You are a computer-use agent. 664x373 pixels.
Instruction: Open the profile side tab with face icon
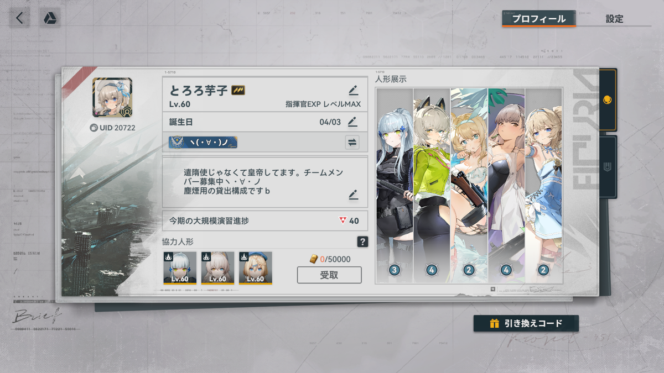coord(608,100)
